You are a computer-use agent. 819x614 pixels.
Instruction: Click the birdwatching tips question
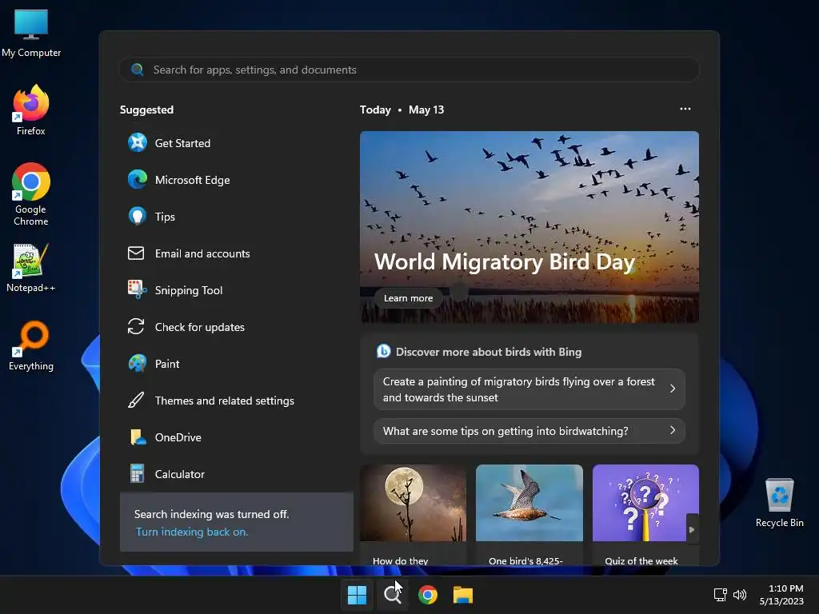click(x=529, y=431)
